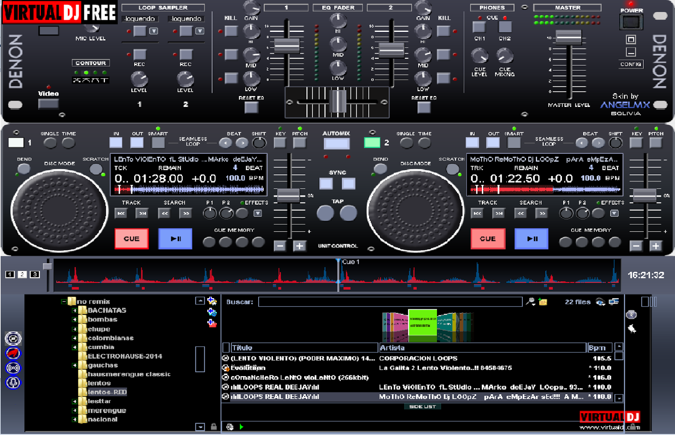The height and width of the screenshot is (435, 675).
Task: Skip to next track on deck 1
Action: coord(142,213)
